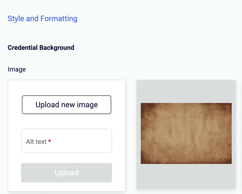Click the word Formatting in the section title
The width and height of the screenshot is (242, 194).
(x=59, y=19)
